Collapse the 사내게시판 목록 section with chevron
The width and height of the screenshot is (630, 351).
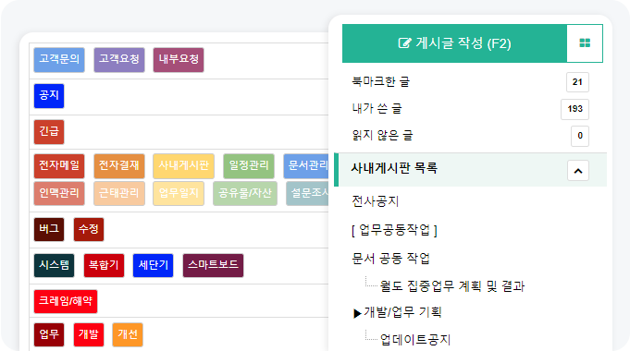pos(578,171)
